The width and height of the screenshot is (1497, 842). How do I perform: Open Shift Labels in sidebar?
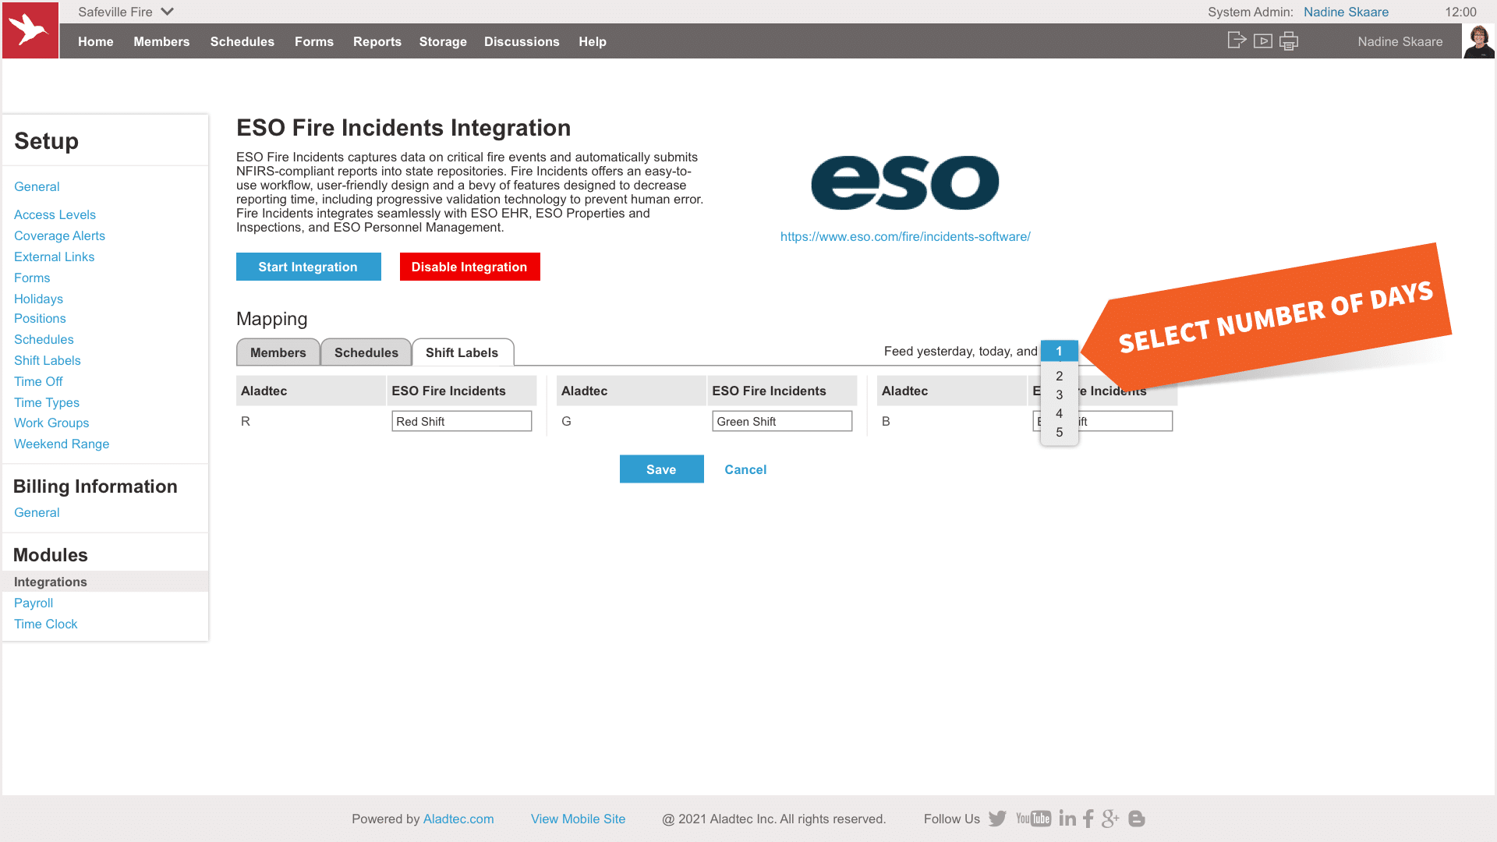(x=48, y=360)
